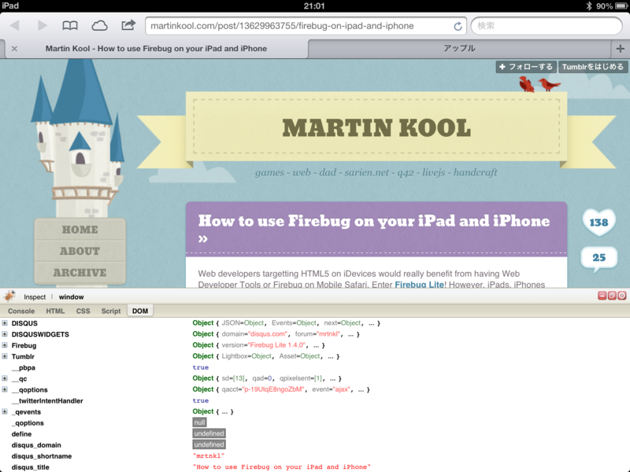
Task: Expand the Tumblr object node
Action: 5,356
